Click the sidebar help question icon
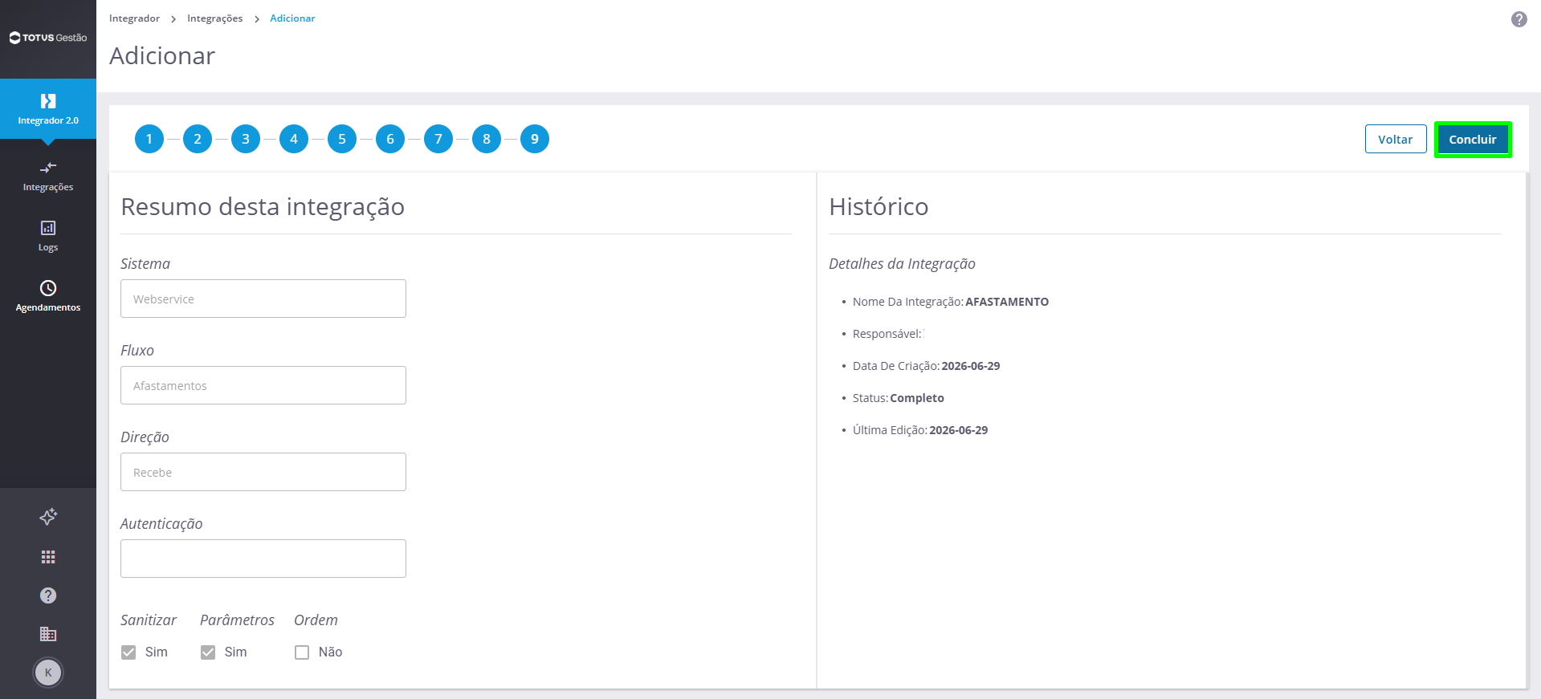Viewport: 1541px width, 699px height. tap(48, 595)
